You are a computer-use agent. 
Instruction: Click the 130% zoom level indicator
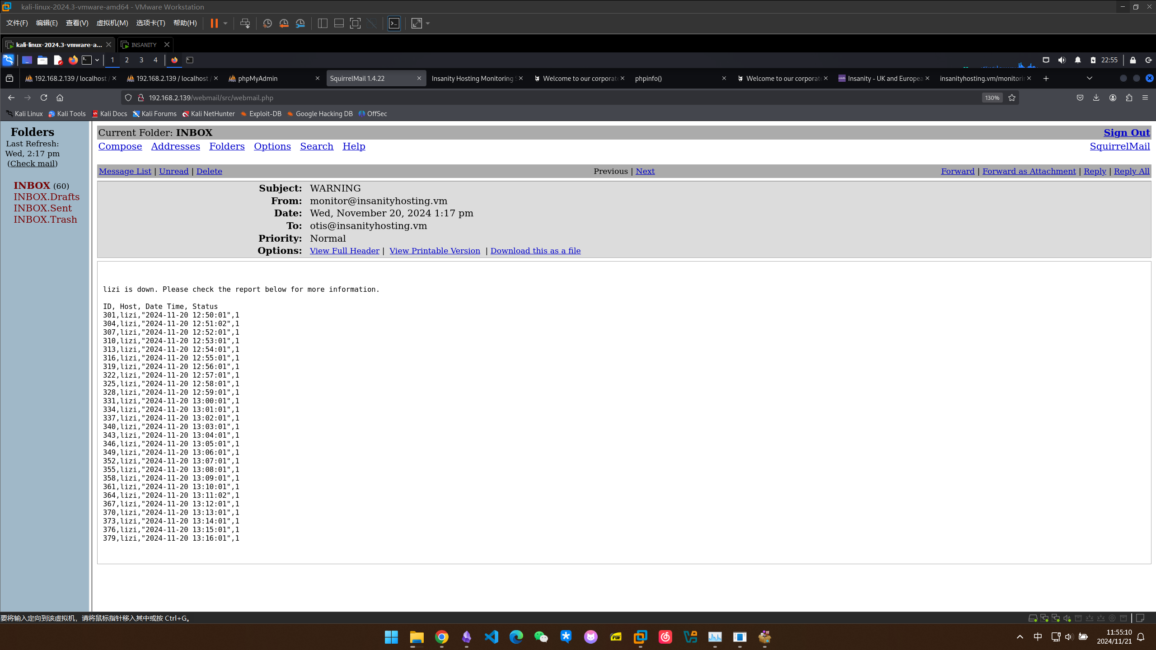(992, 98)
